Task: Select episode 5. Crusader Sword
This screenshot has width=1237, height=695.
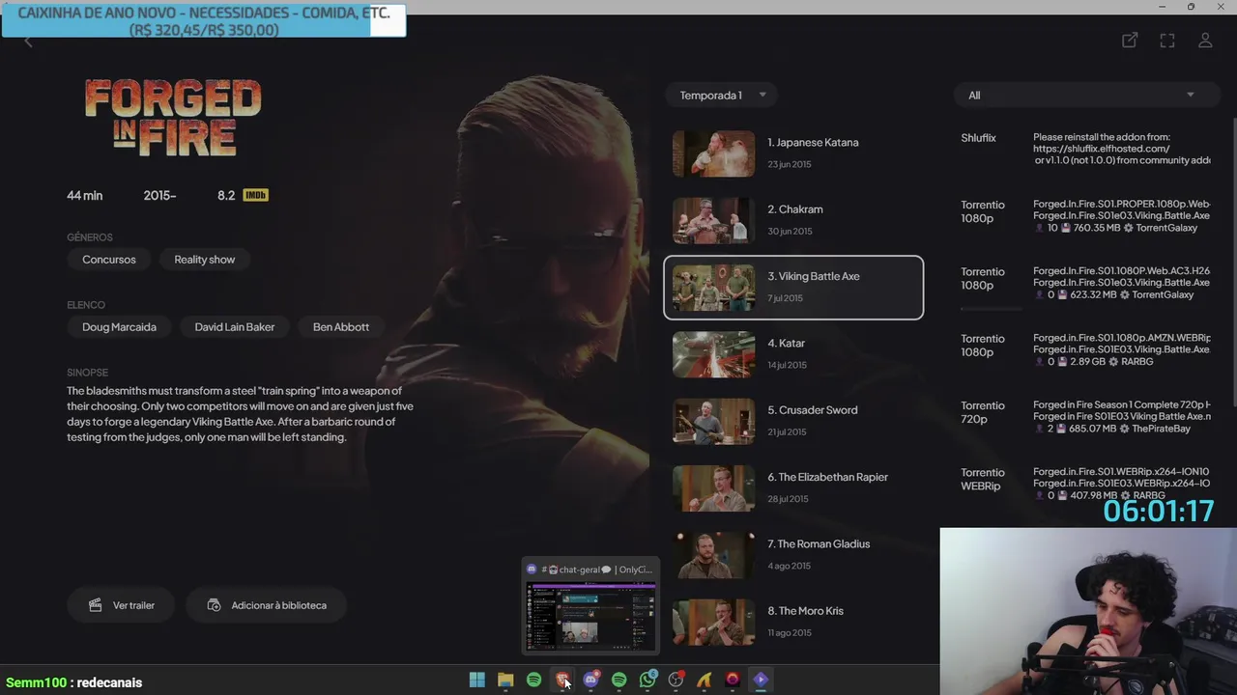Action: coord(793,421)
